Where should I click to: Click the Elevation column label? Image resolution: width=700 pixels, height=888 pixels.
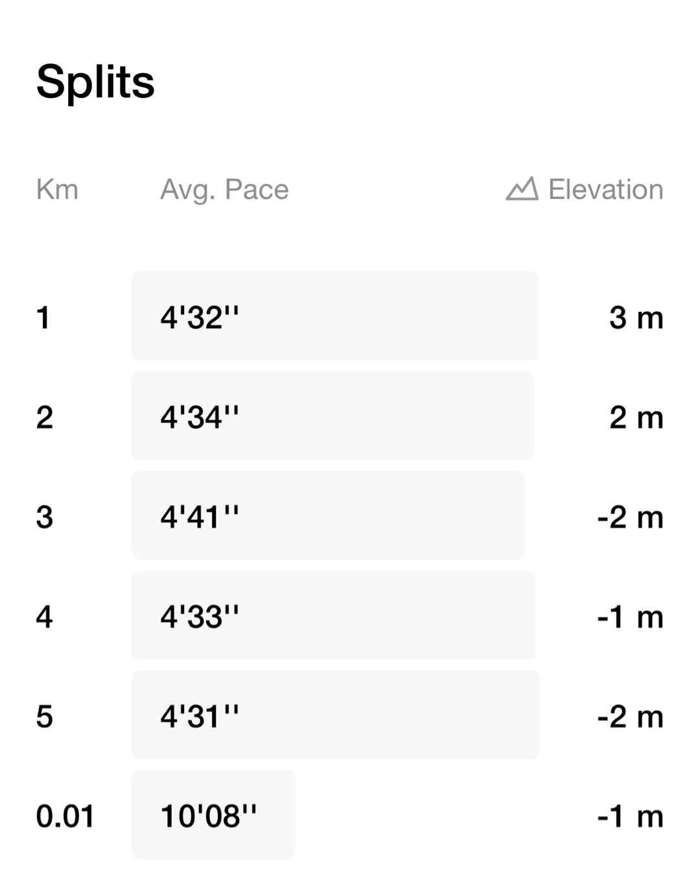605,190
